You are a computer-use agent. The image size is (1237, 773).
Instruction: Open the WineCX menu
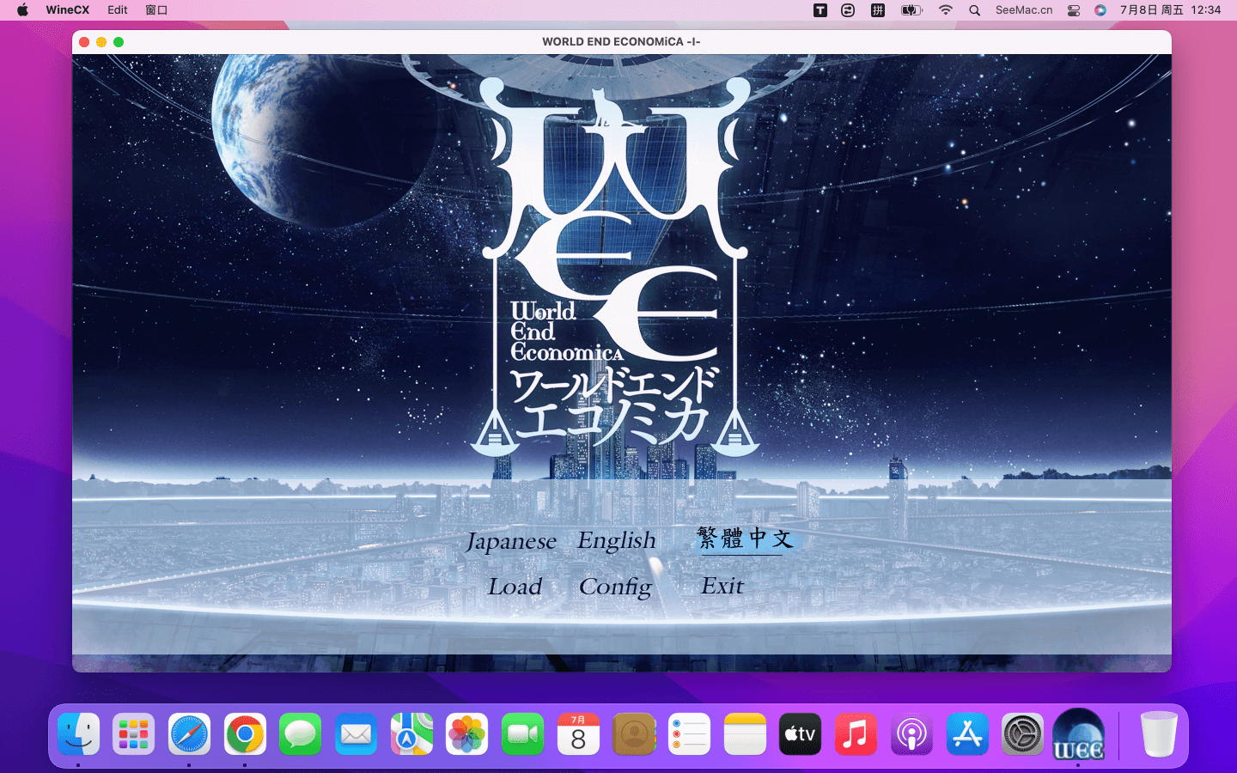point(67,10)
